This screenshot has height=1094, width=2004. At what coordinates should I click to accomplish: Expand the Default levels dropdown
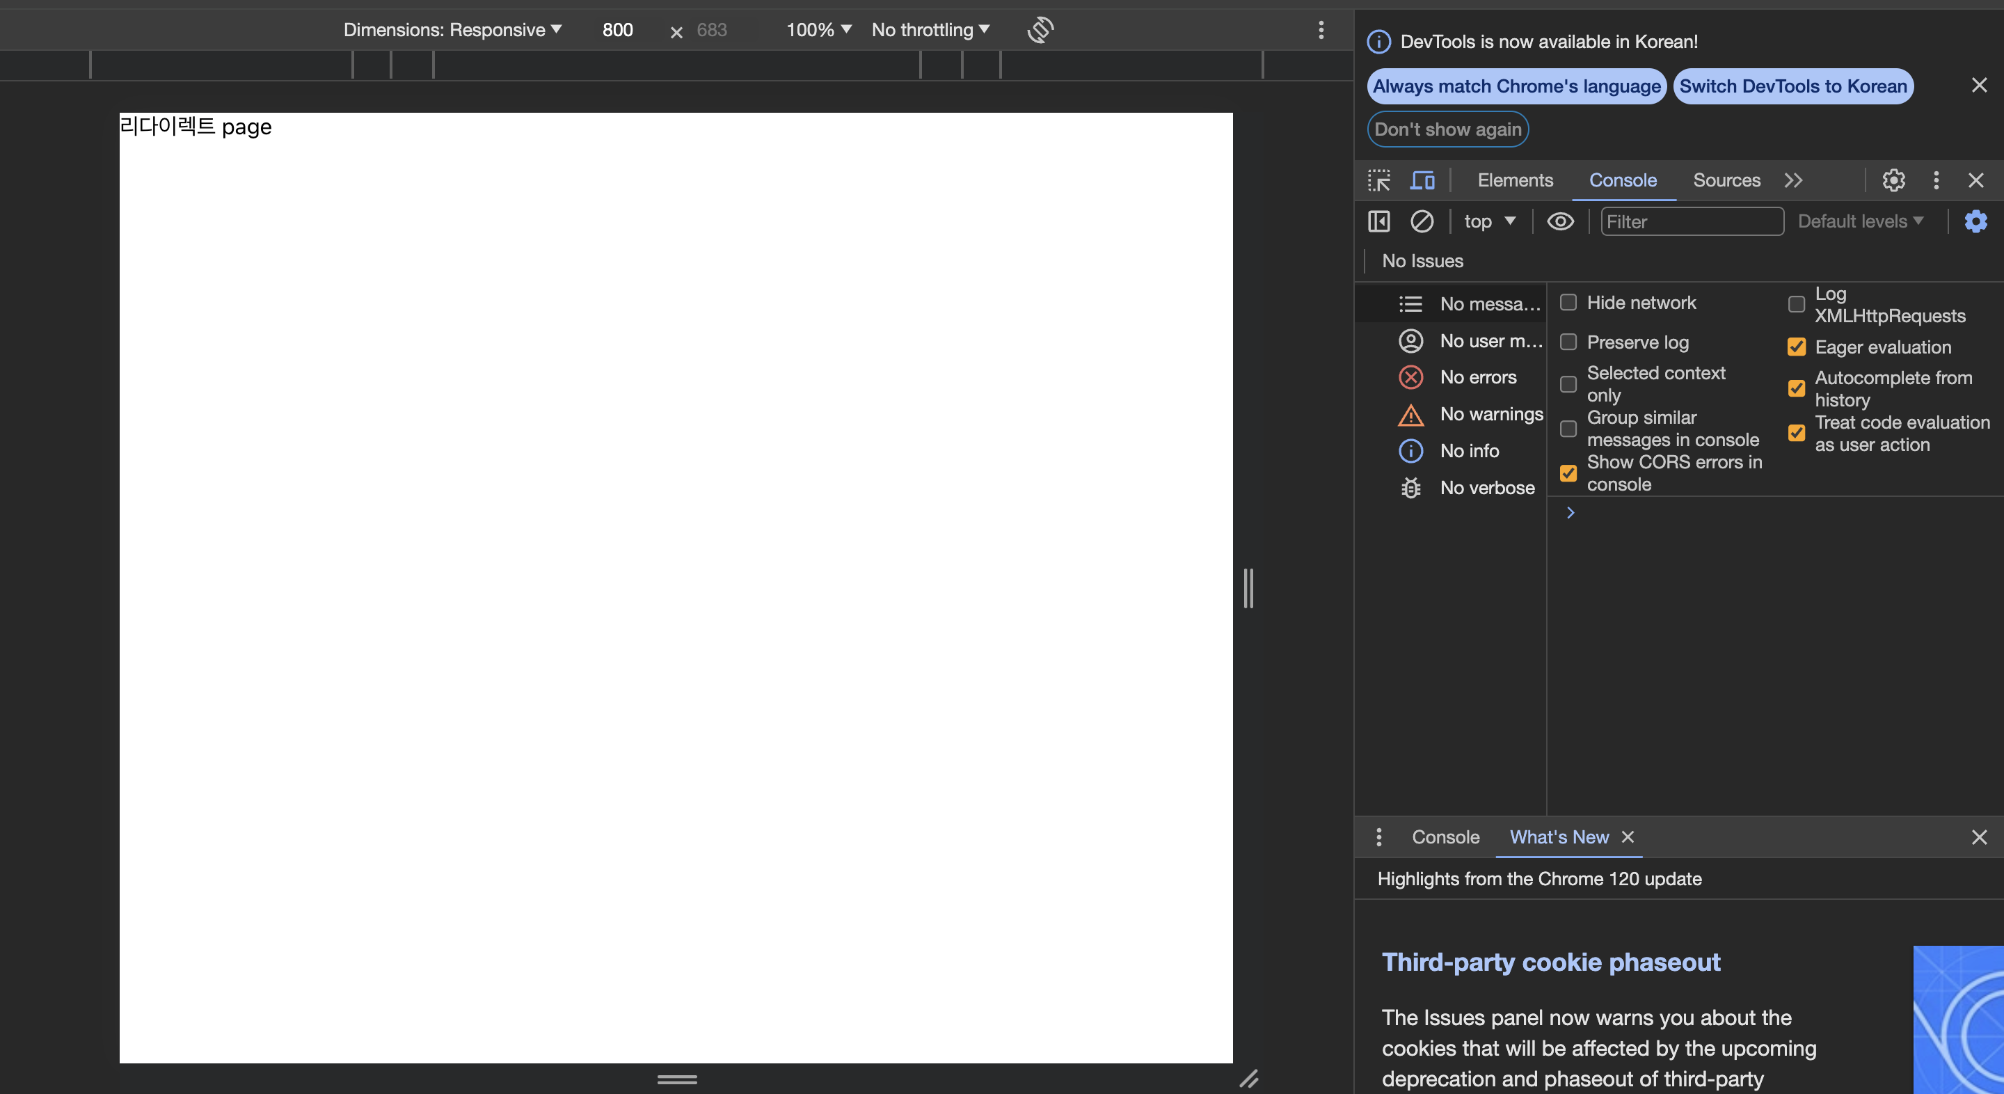1860,222
